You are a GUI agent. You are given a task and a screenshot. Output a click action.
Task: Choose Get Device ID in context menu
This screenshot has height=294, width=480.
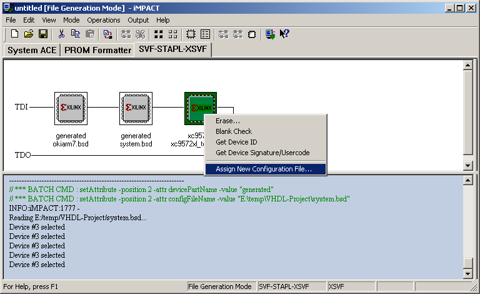(x=266, y=142)
